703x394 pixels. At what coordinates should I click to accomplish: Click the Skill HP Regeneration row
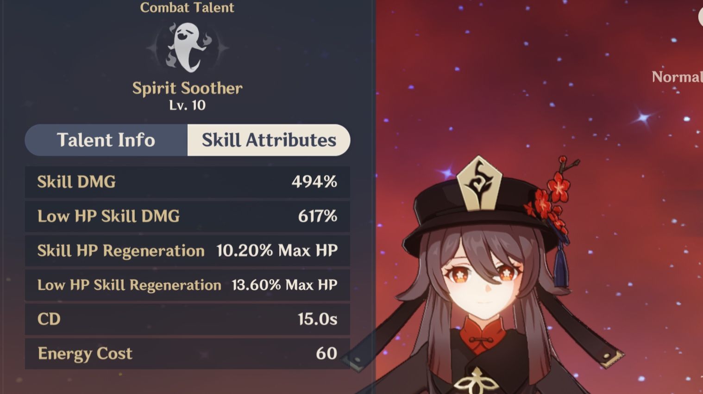(188, 250)
